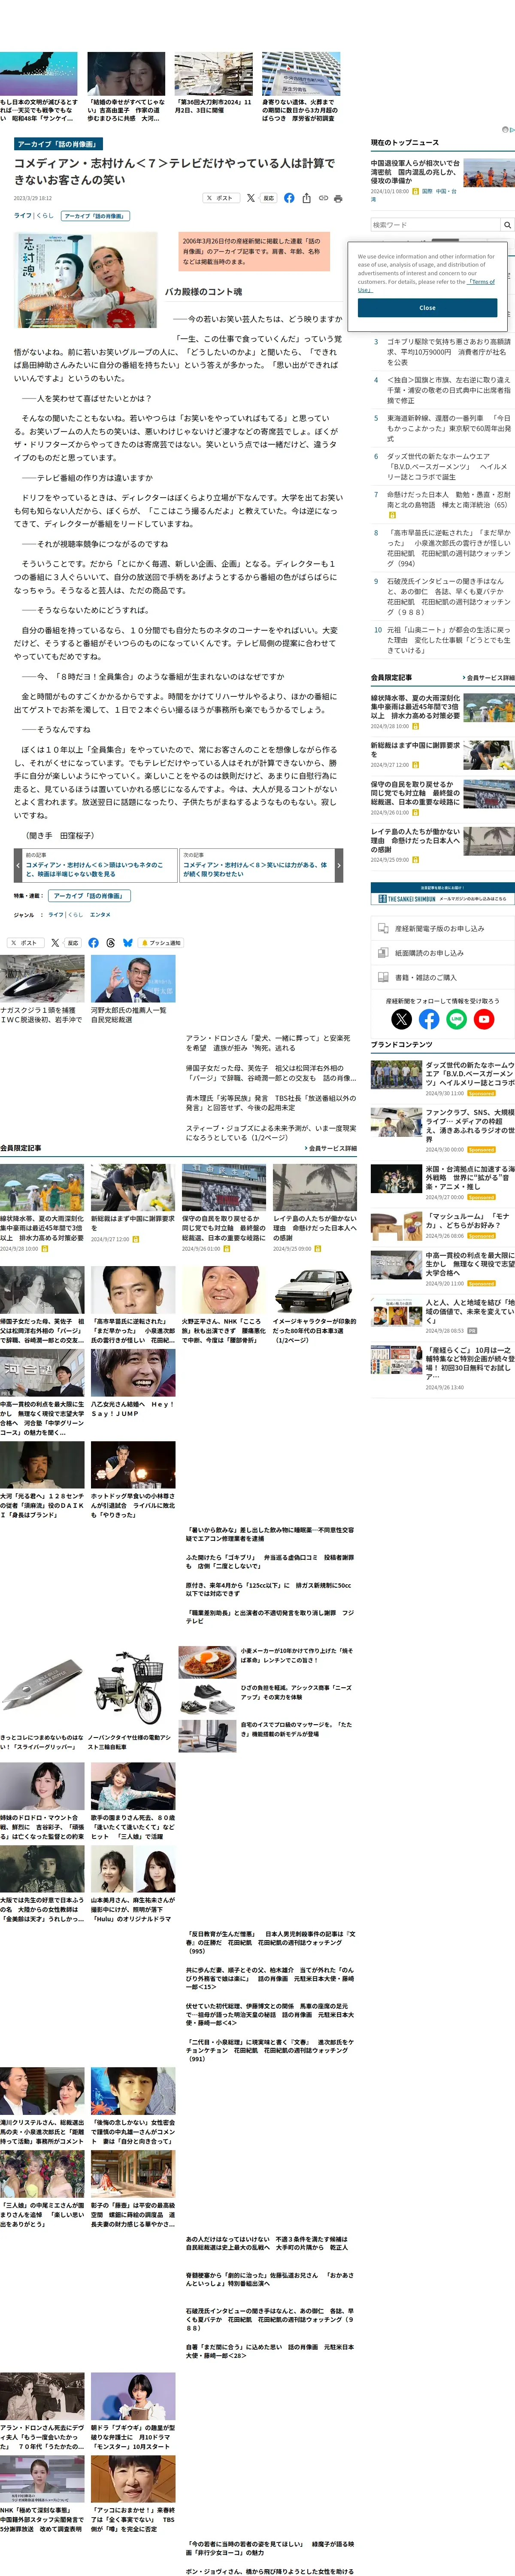Click the top 反応 button

268,198
